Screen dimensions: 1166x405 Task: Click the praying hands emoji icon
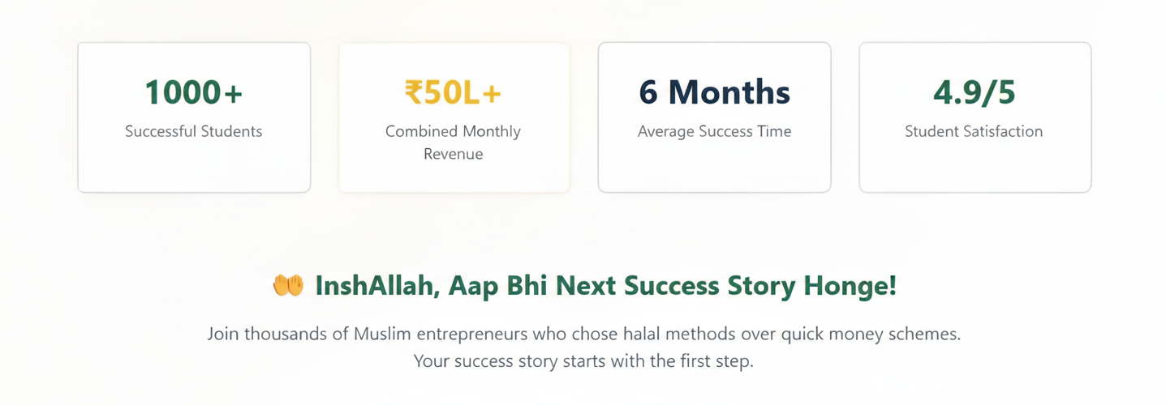pos(287,286)
